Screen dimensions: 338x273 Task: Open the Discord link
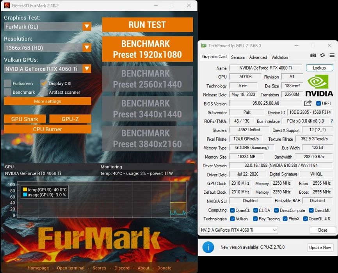coord(122,268)
